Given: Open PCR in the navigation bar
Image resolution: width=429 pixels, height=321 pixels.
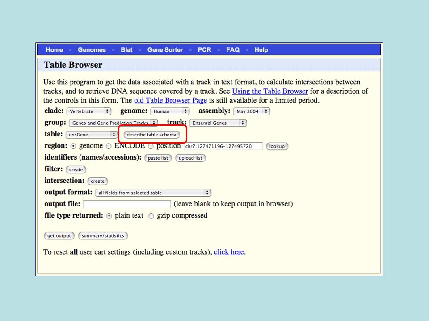Looking at the screenshot, I should [x=204, y=50].
